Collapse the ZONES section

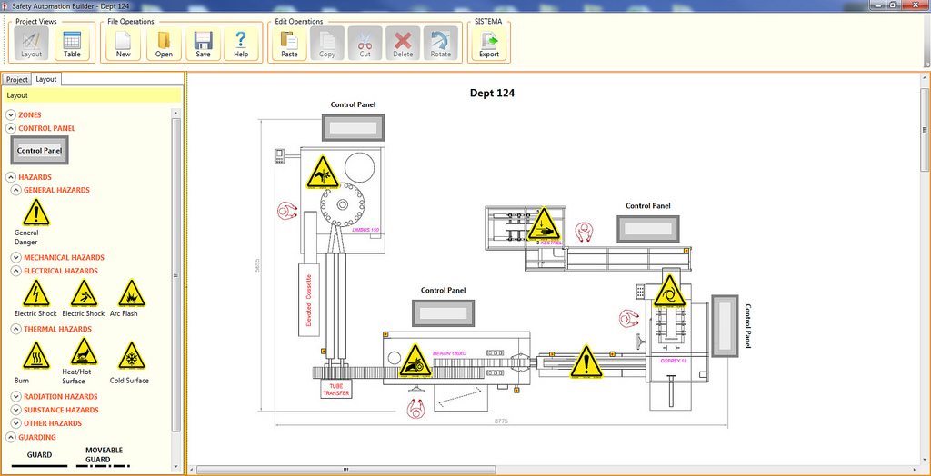point(11,115)
